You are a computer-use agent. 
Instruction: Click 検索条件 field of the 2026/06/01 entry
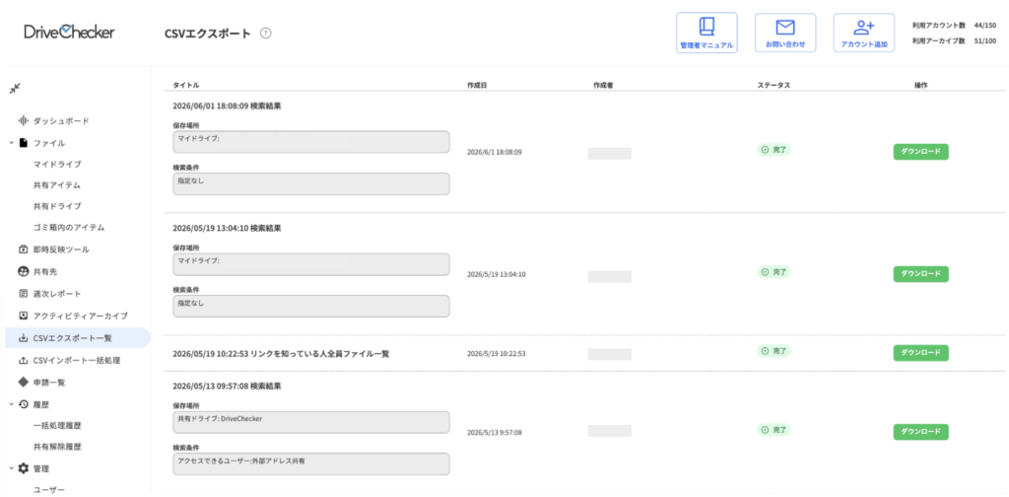click(x=311, y=184)
